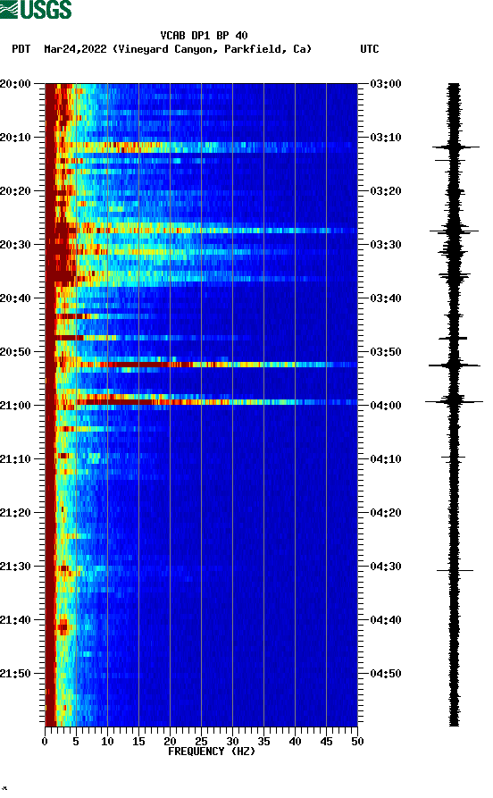Click the 21:40 PDT time label
The width and height of the screenshot is (493, 798).
coord(15,619)
